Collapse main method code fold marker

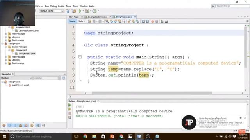click(80, 57)
